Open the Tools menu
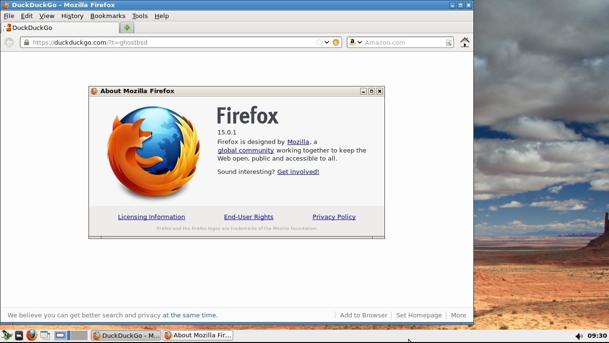 pos(140,16)
